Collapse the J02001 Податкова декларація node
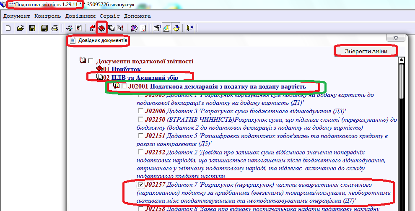Screen dimensions: 415x211 [x=117, y=86]
